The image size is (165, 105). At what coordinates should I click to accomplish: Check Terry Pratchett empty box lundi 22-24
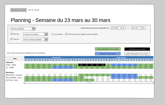click(x=87, y=78)
